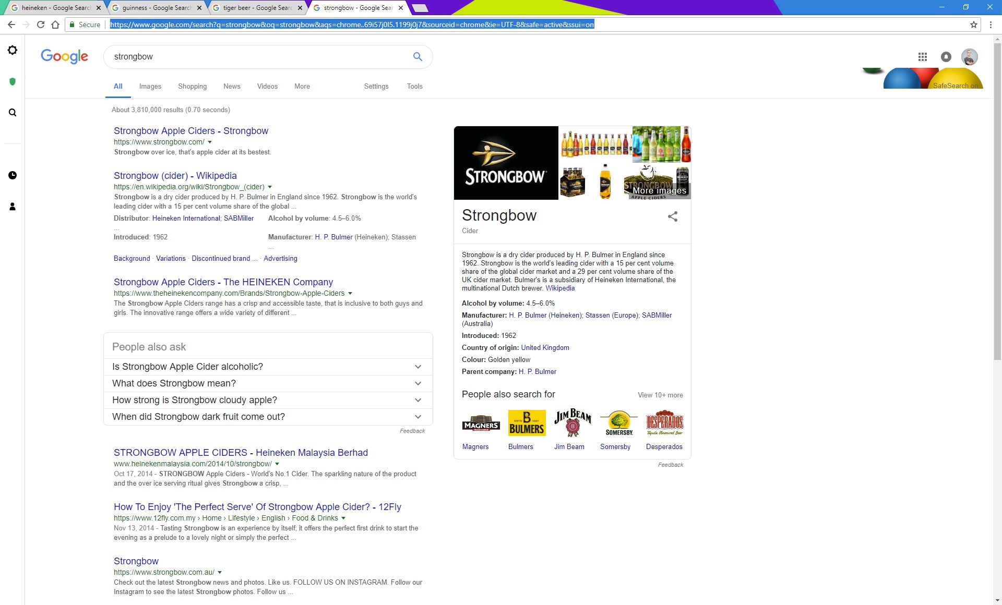Open Heineken Malaysia Berhad result link
The width and height of the screenshot is (1002, 605).
pos(241,453)
